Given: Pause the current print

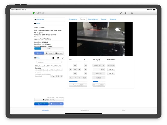Looking at the screenshot, I should click(x=49, y=53).
